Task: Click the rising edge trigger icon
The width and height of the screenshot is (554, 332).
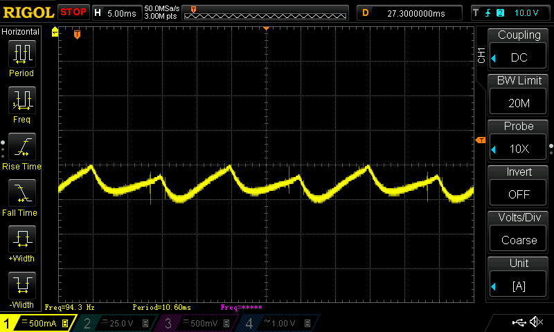Action: (x=488, y=13)
